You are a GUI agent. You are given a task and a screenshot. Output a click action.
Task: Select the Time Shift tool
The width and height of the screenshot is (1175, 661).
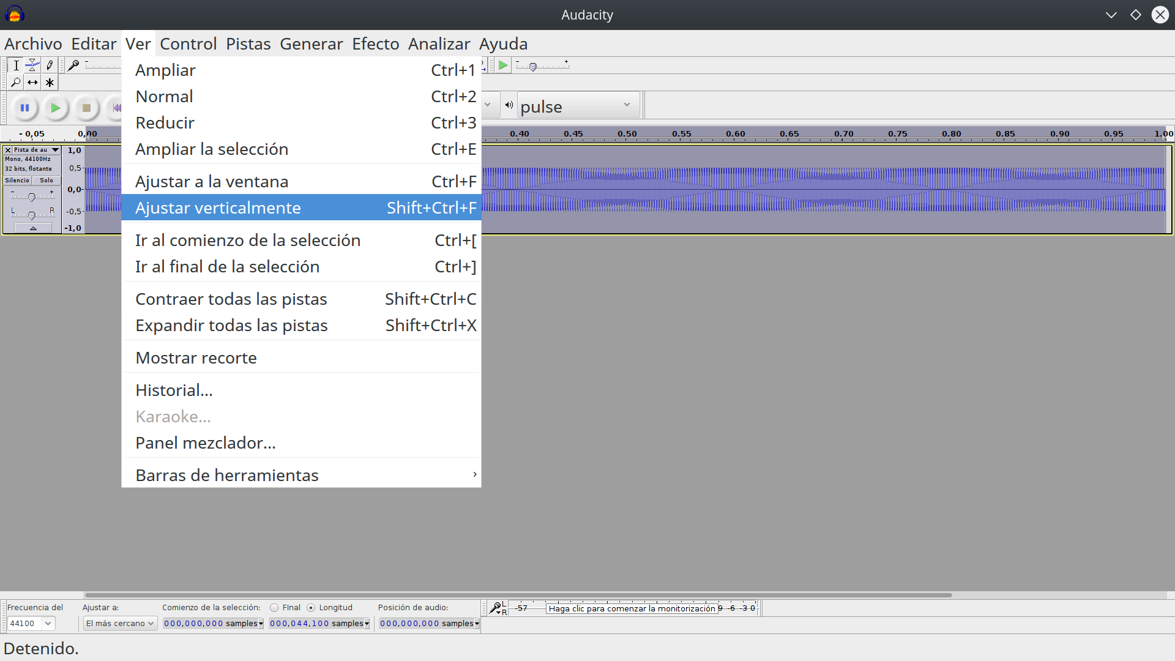[x=33, y=82]
